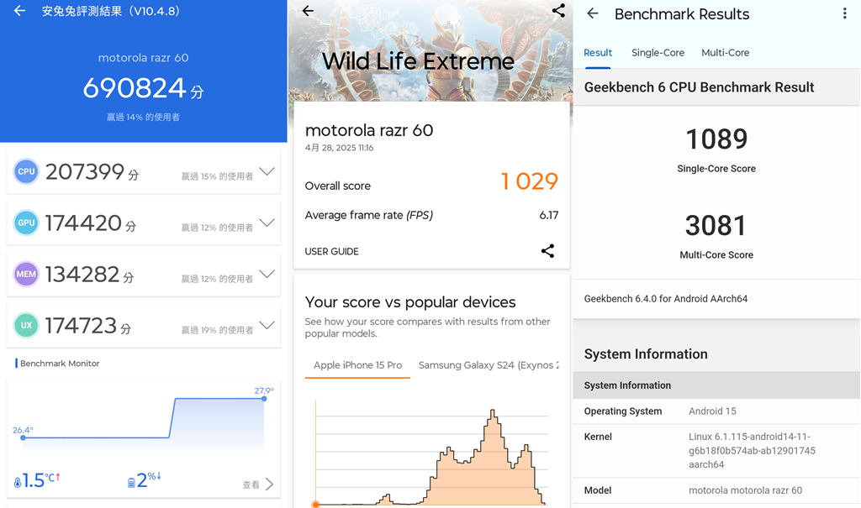
Task: Share the score beside USER GUIDE
Action: [x=547, y=251]
